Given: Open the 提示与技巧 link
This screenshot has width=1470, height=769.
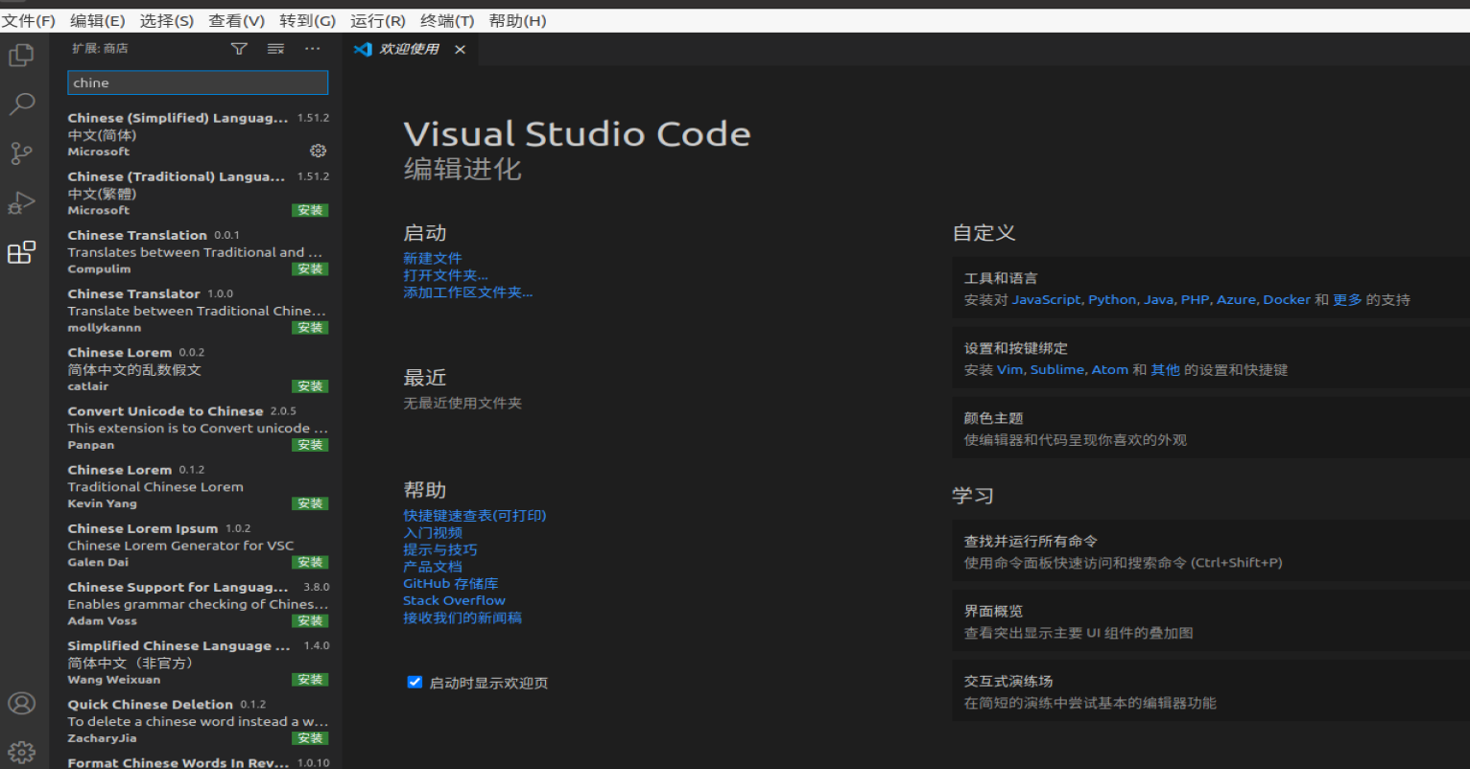Looking at the screenshot, I should coord(440,549).
